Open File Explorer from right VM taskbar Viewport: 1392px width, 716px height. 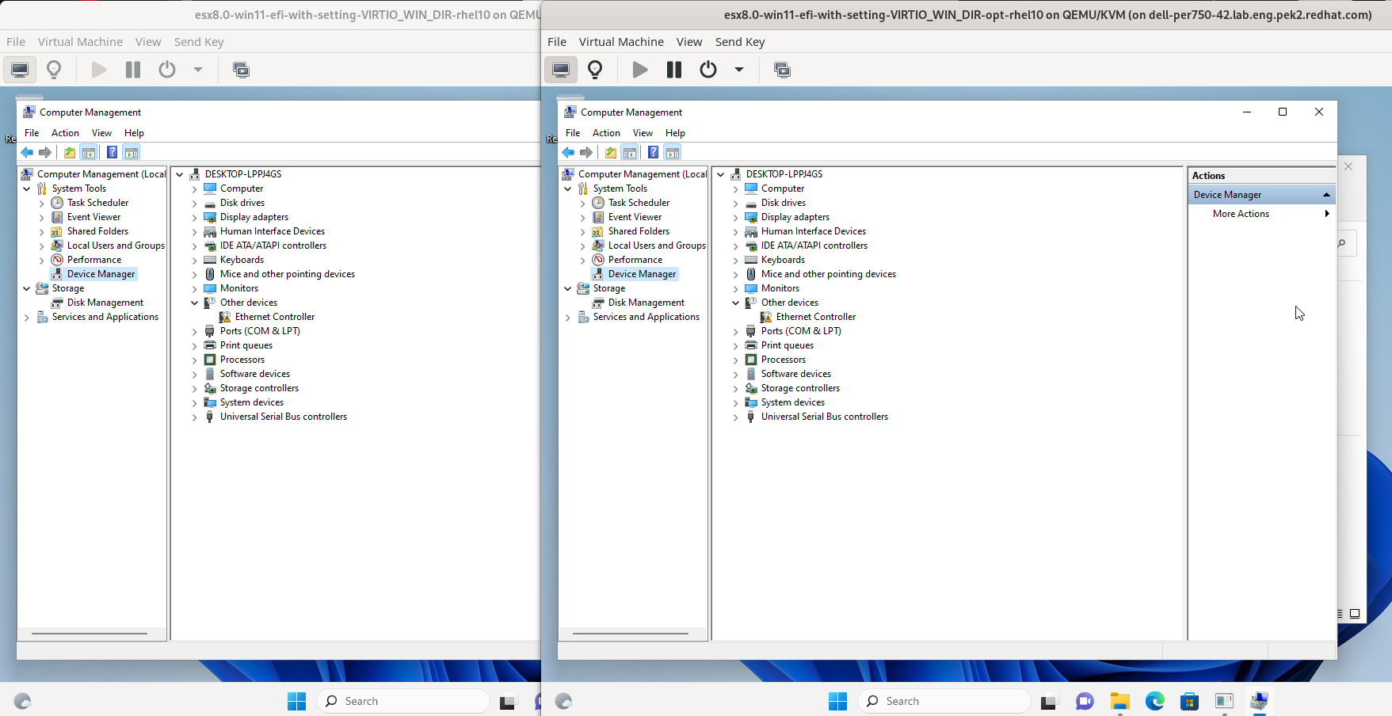pyautogui.click(x=1119, y=701)
